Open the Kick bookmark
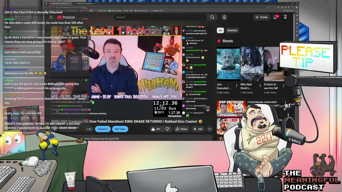 (126, 11)
